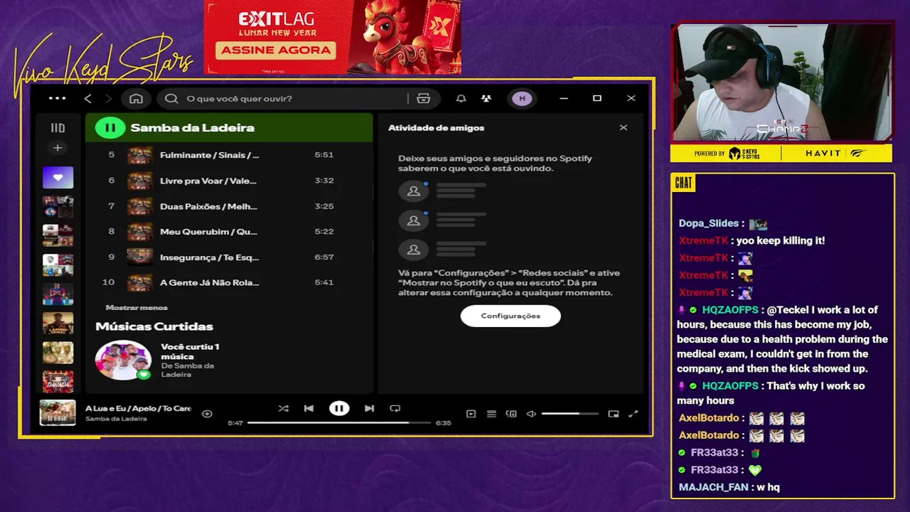Open the Spotify three-dots menu
910x512 pixels.
tap(57, 98)
